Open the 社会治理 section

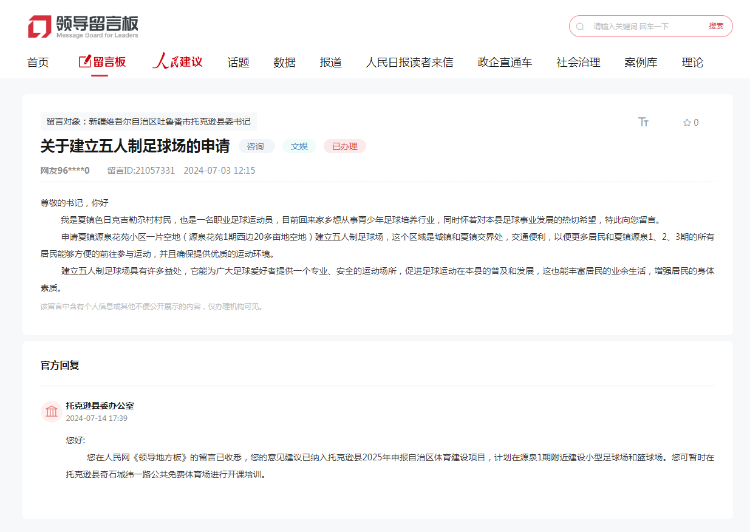(x=577, y=62)
